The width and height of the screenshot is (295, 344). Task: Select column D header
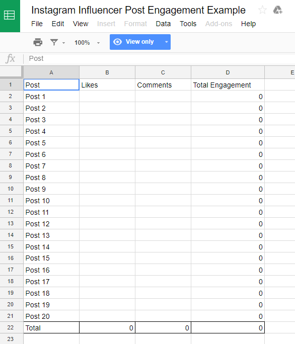[228, 72]
